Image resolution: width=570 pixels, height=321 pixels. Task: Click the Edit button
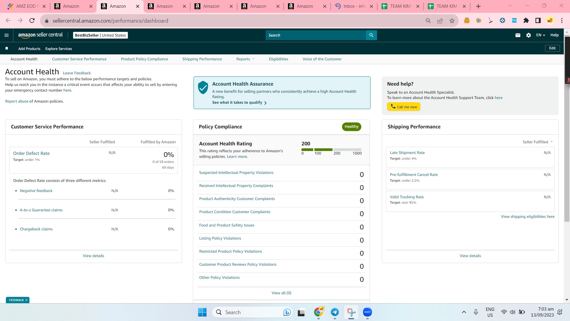point(552,48)
